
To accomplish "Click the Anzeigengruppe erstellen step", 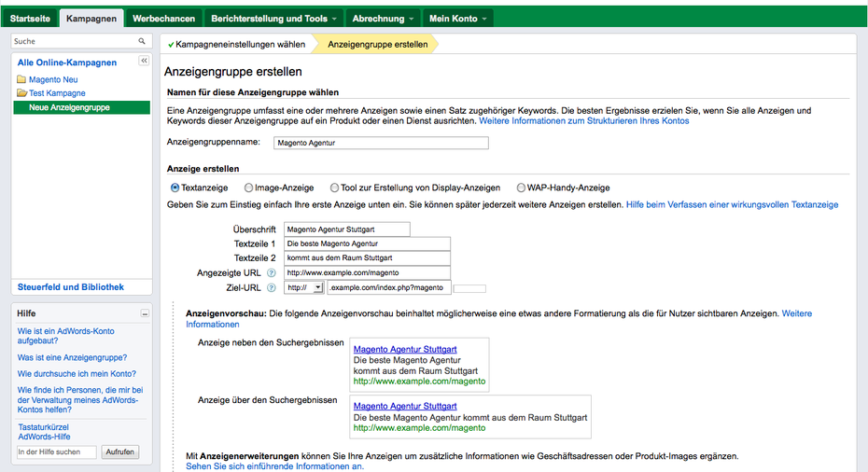I will (378, 44).
